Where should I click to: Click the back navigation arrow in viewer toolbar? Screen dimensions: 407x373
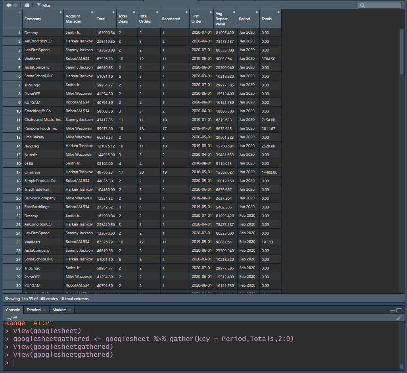[x=9, y=5]
